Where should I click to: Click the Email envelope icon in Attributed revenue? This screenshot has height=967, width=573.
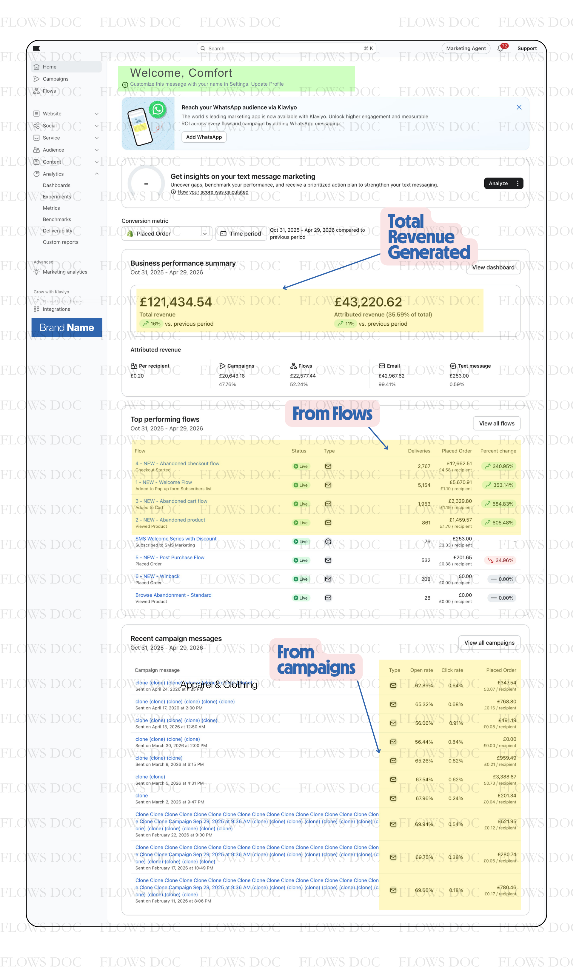click(382, 366)
